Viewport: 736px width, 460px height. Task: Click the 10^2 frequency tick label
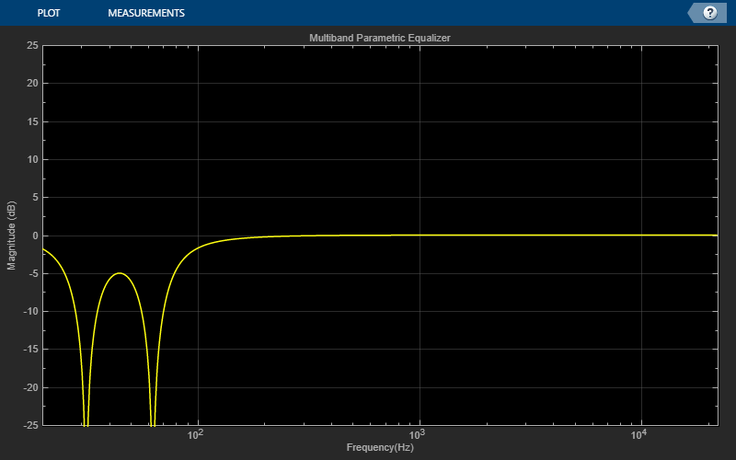[195, 435]
